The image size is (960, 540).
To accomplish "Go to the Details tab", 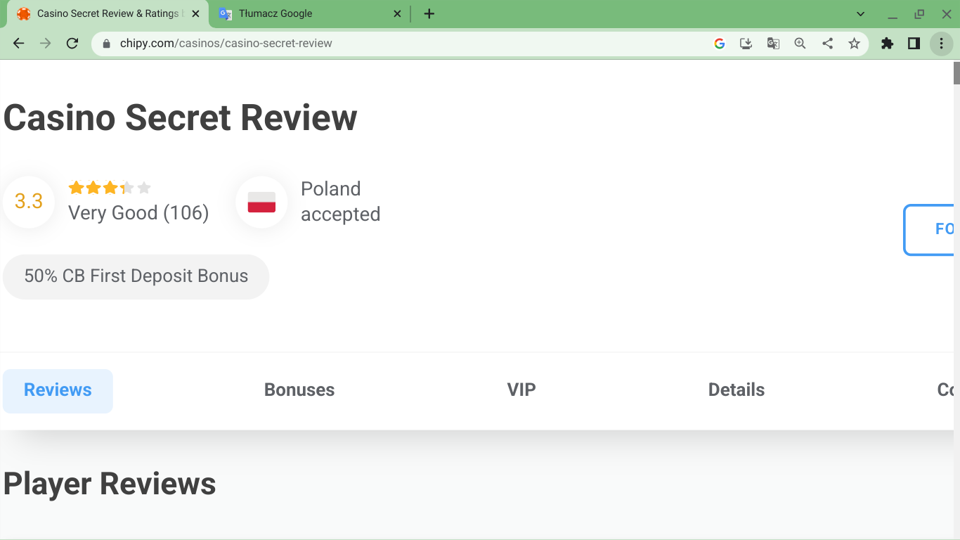I will [736, 390].
